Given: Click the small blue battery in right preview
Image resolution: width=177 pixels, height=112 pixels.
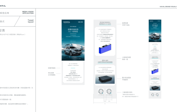Looking at the screenshot, I should click(155, 71).
